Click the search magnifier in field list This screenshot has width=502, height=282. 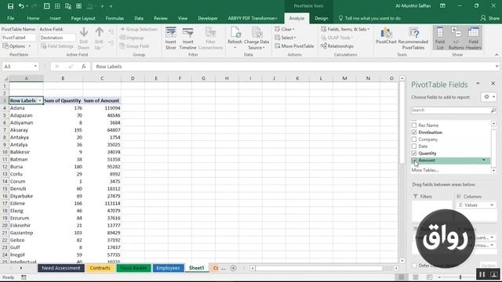pyautogui.click(x=493, y=110)
